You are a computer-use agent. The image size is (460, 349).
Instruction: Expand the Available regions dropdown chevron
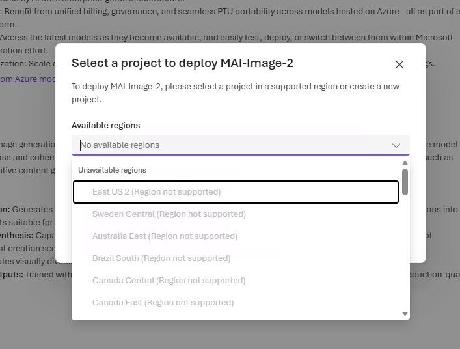point(396,145)
